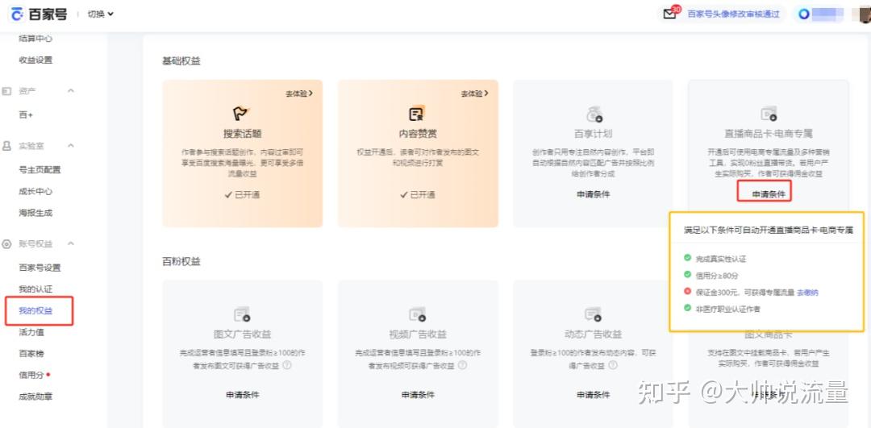Click 非医疗职业认证作者 condition text
The height and width of the screenshot is (428, 871).
727,309
